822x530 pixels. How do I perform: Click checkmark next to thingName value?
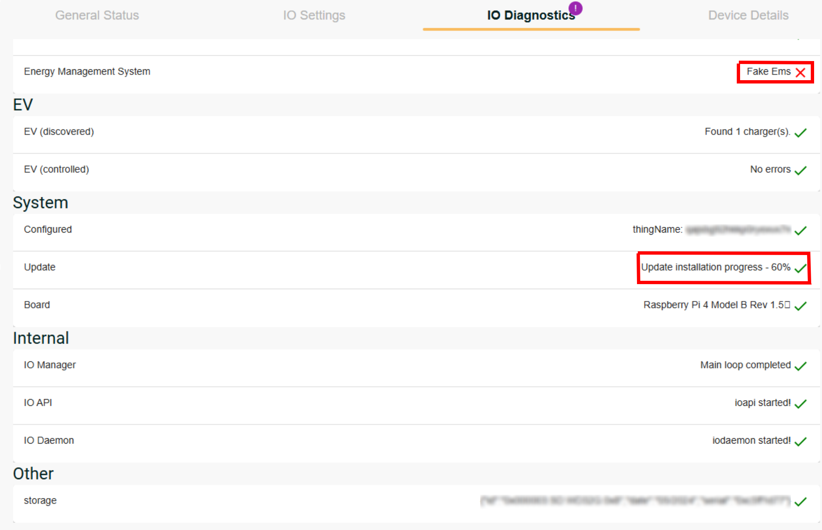point(800,231)
